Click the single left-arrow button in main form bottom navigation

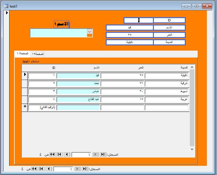click(49, 169)
